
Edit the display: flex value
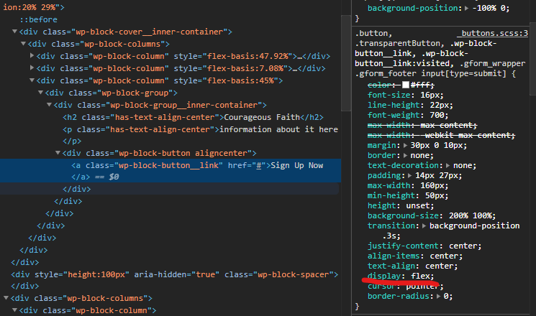coord(421,276)
